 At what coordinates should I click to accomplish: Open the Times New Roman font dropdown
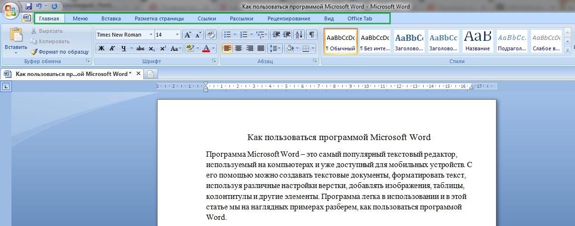[151, 35]
